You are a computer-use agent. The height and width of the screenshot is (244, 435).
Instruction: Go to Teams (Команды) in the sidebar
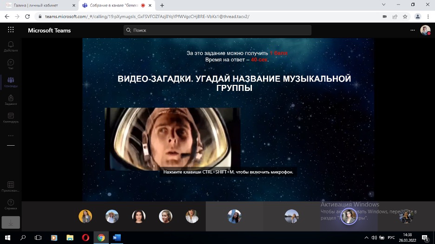click(11, 82)
